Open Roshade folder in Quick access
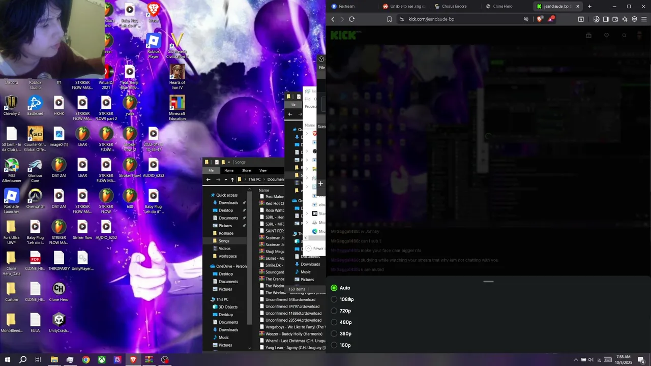This screenshot has width=651, height=366. click(226, 233)
